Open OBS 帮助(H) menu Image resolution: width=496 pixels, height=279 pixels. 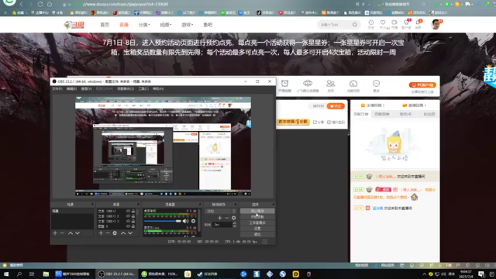158,89
